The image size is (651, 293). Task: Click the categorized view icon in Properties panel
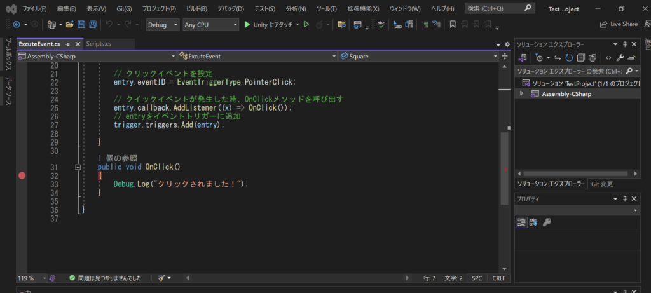point(521,222)
